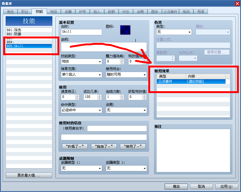This screenshot has height=192, width=241.
Task: Increase the 成功几率 value
Action: (x=100, y=96)
